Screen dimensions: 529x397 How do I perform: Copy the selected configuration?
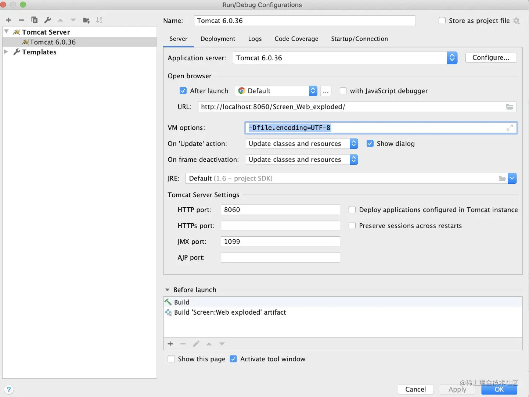click(x=35, y=20)
